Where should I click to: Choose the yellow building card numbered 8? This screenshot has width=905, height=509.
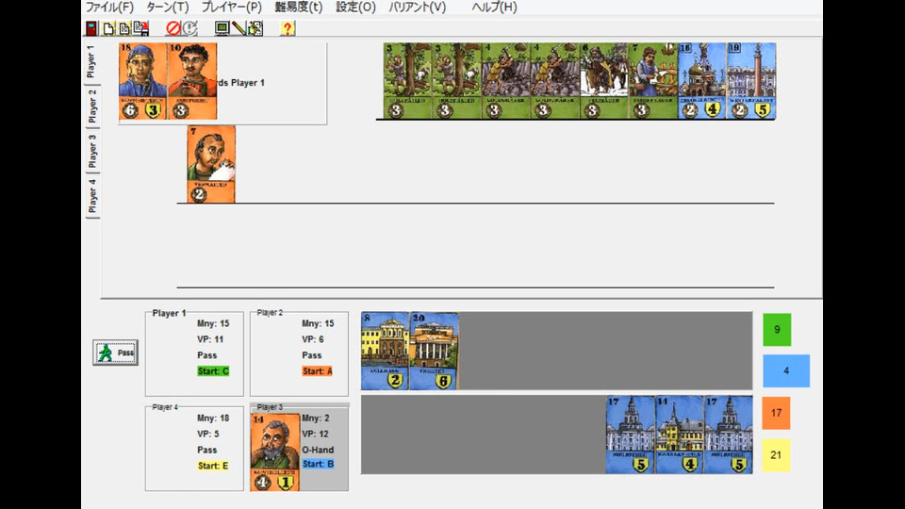click(x=386, y=351)
